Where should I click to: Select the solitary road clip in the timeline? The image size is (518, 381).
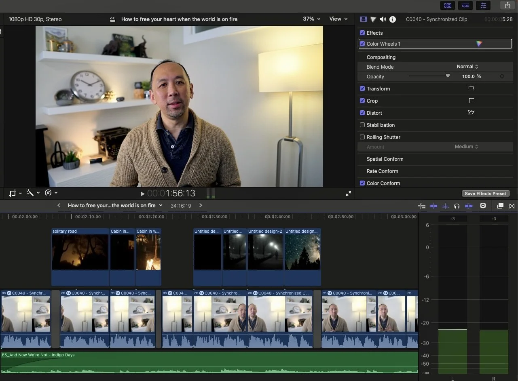80,257
